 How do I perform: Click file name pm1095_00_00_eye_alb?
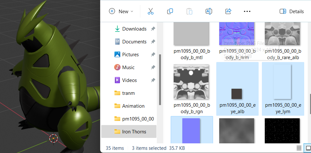238,108
